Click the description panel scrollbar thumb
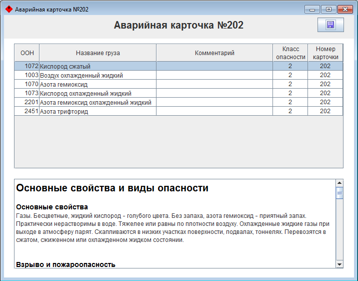The image size is (358, 281). [x=339, y=193]
